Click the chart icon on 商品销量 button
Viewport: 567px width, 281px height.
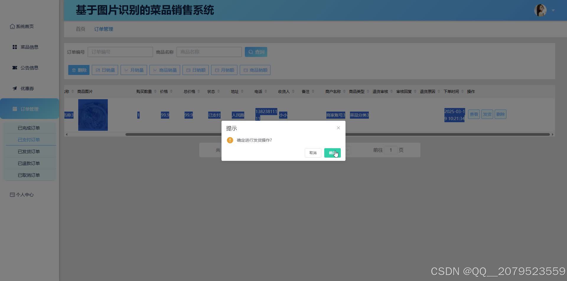point(155,70)
